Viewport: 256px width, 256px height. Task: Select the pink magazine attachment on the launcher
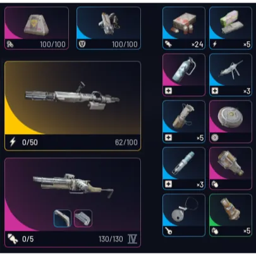click(x=83, y=218)
